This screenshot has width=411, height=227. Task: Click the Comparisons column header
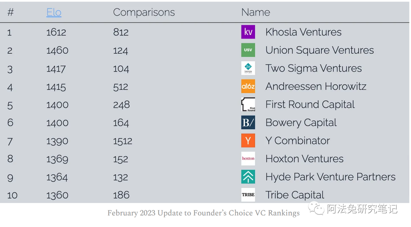tap(144, 12)
